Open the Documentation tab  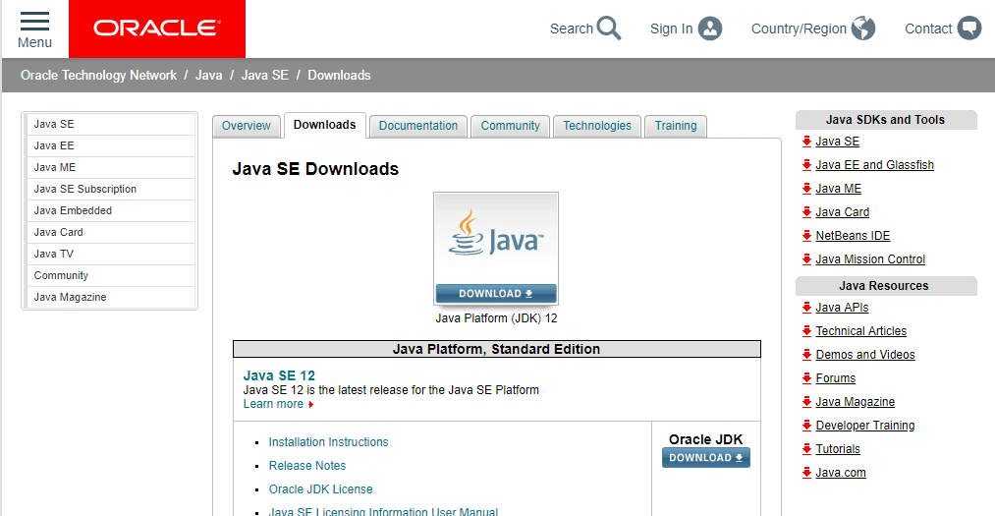click(418, 126)
